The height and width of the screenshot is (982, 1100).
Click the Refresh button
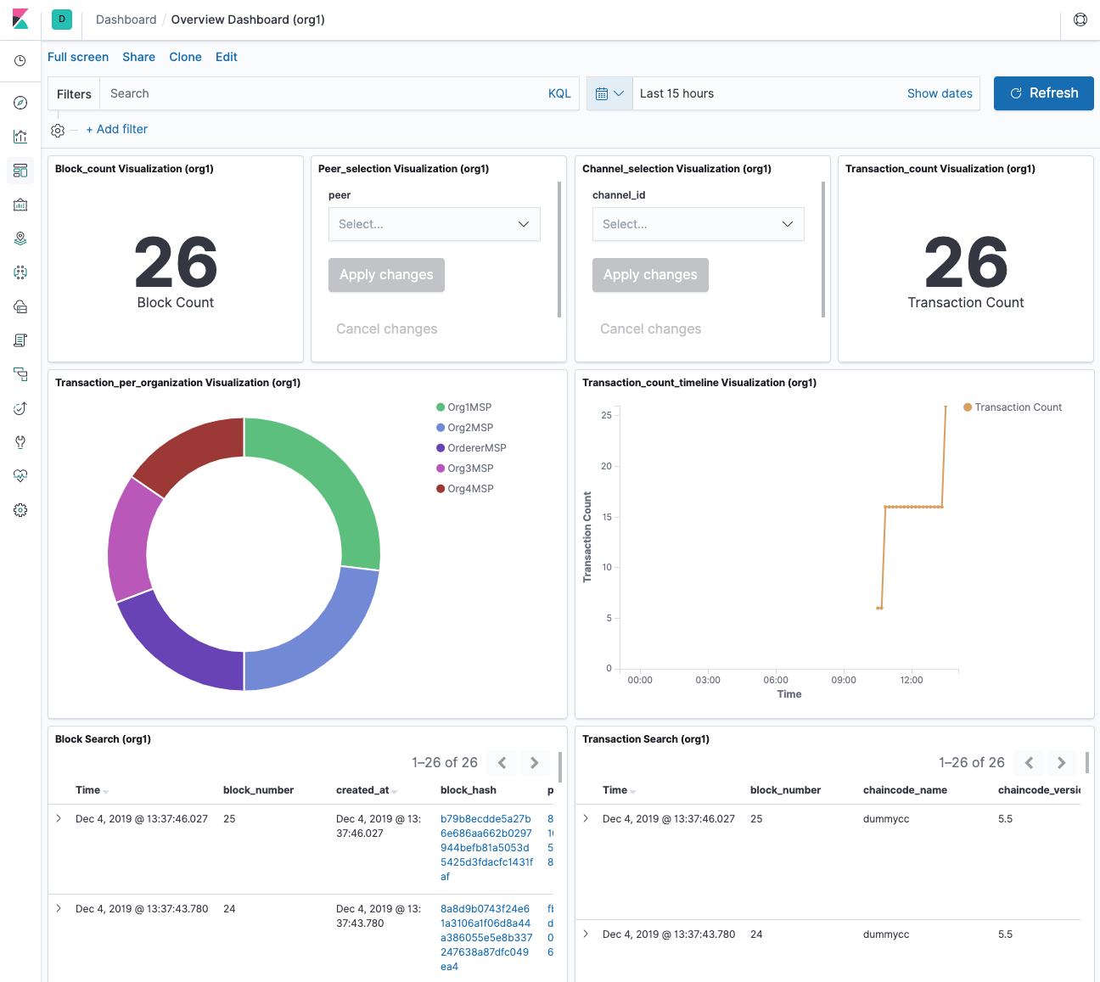1044,93
